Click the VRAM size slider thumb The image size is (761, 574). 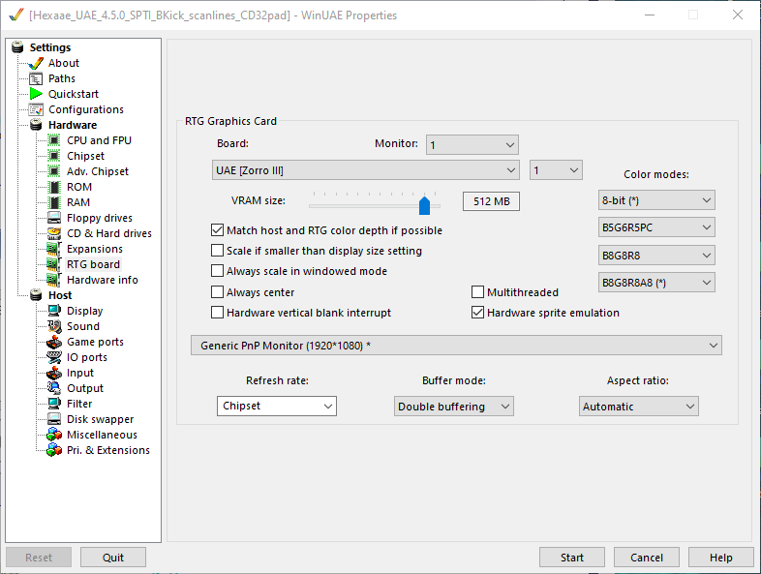(x=424, y=205)
